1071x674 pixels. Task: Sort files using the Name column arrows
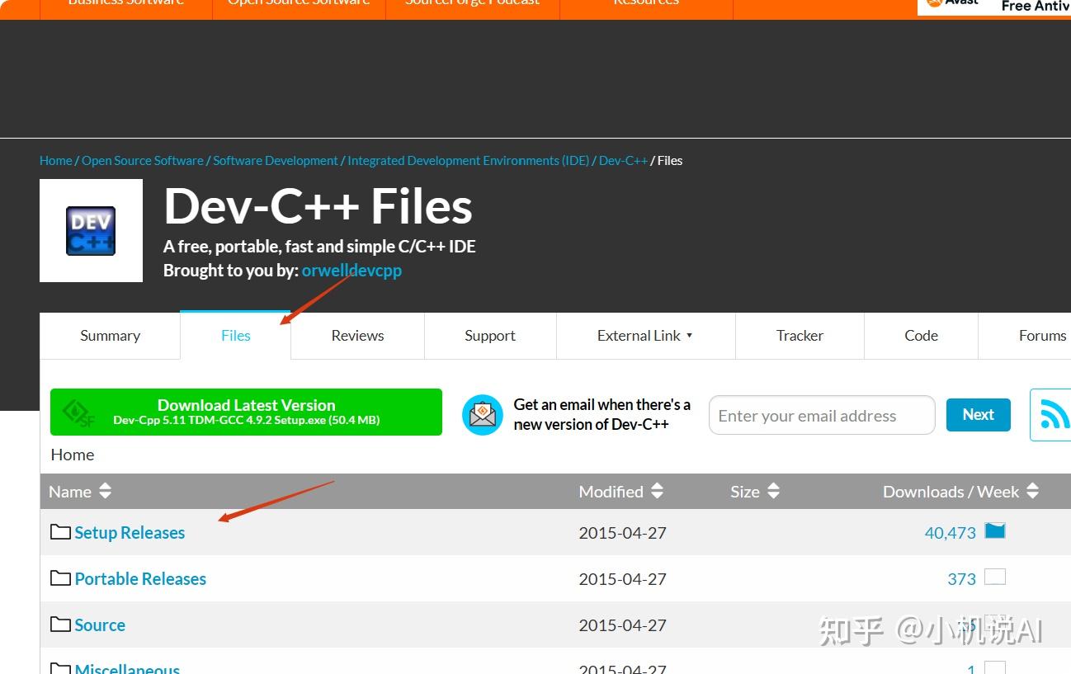click(x=105, y=491)
